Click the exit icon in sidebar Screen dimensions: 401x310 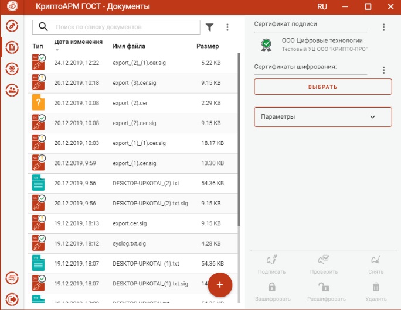(11, 298)
